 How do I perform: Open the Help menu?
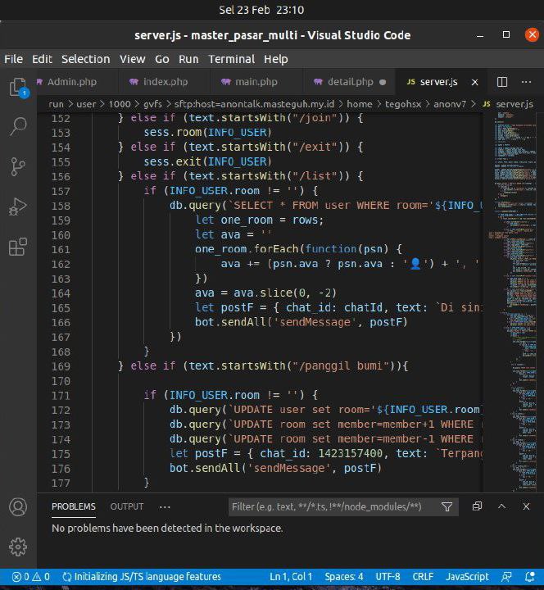click(276, 59)
